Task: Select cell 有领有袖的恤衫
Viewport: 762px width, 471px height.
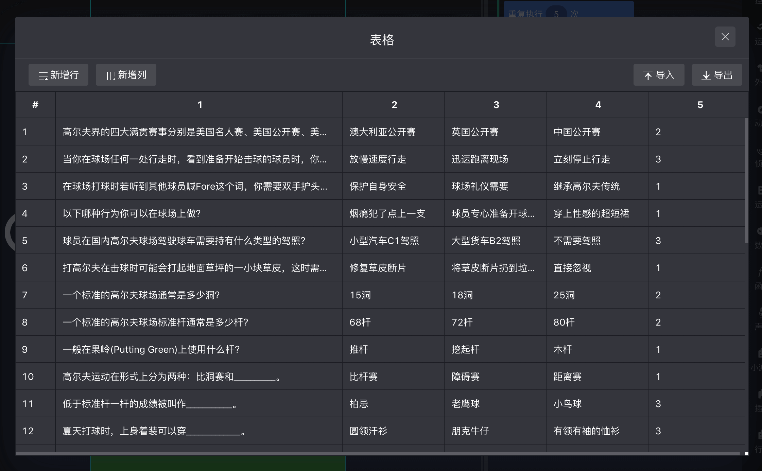Action: click(x=586, y=431)
